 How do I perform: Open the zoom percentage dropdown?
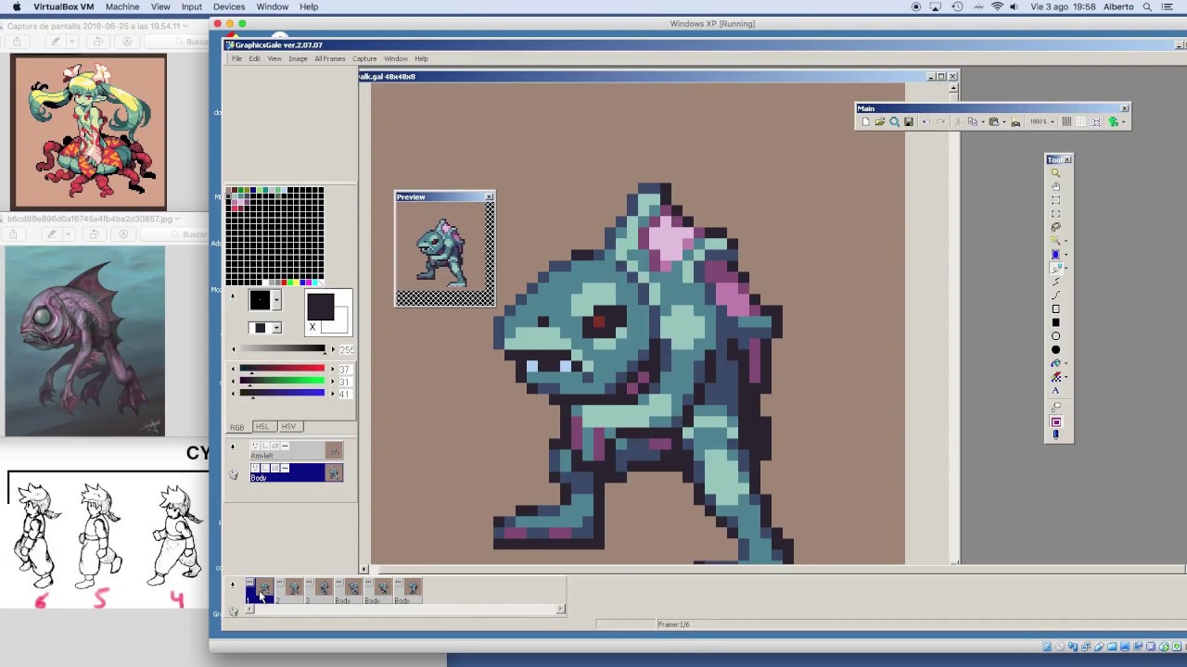(x=1053, y=121)
